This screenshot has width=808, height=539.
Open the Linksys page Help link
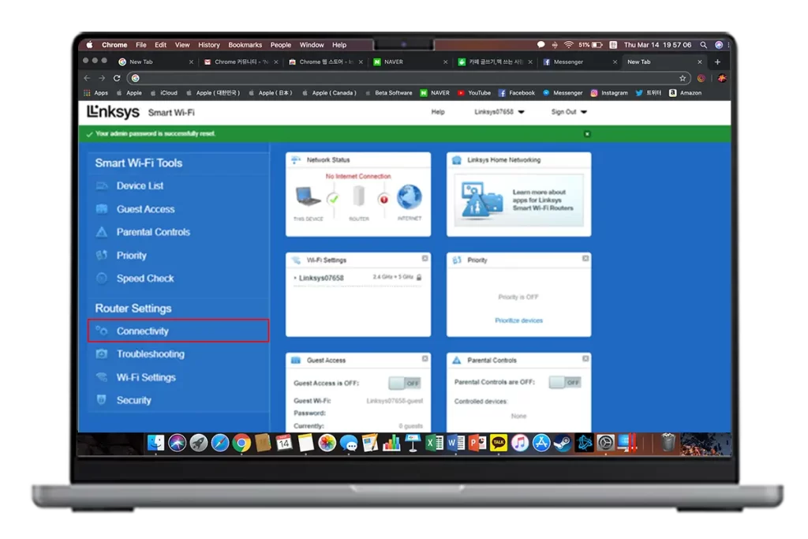(438, 112)
